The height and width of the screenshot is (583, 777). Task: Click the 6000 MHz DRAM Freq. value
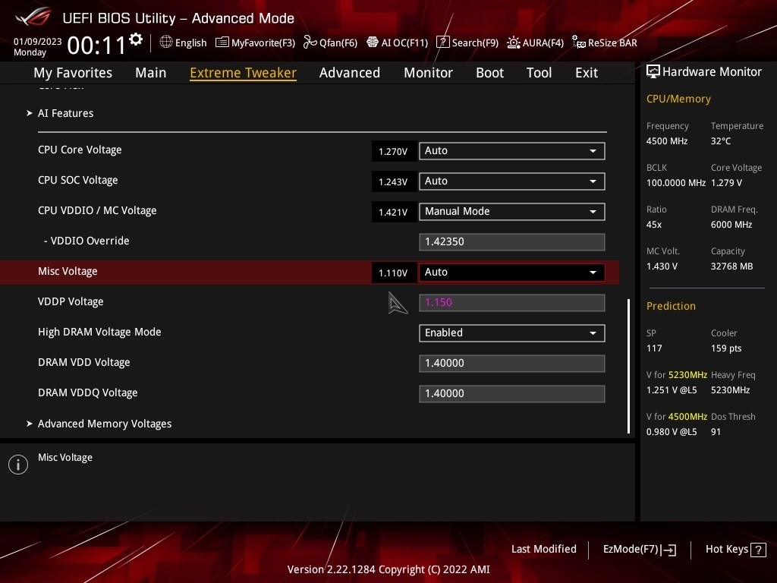coord(731,225)
